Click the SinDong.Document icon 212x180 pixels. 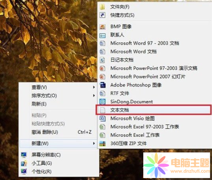pyautogui.click(x=103, y=102)
